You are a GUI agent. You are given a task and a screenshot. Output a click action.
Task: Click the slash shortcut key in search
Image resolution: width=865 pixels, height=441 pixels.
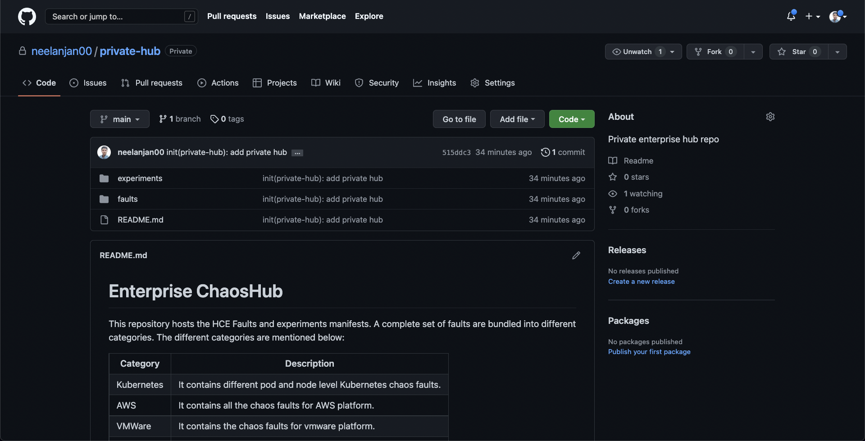190,17
